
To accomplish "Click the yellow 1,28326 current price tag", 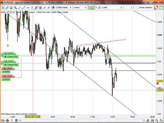I will (160, 81).
